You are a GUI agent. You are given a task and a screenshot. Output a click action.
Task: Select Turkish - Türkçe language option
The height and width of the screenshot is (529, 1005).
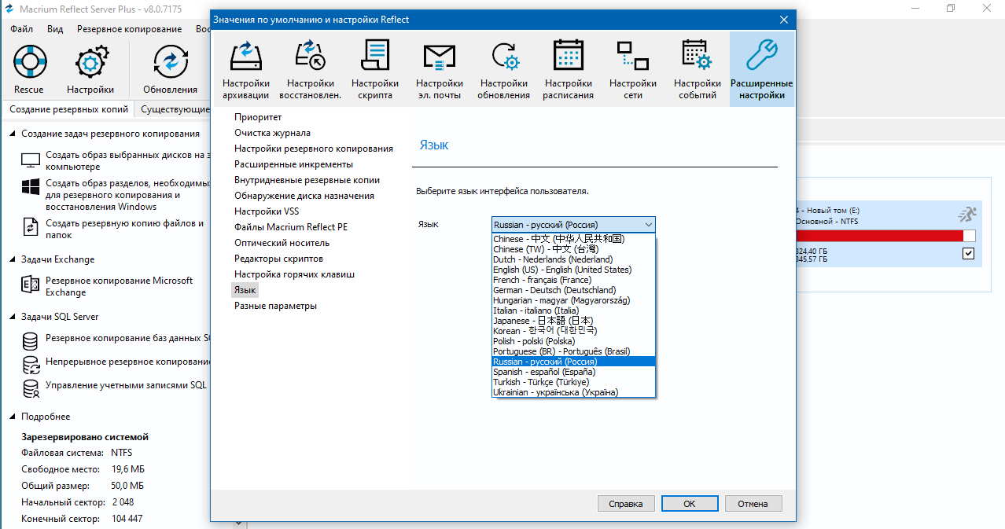(x=573, y=382)
